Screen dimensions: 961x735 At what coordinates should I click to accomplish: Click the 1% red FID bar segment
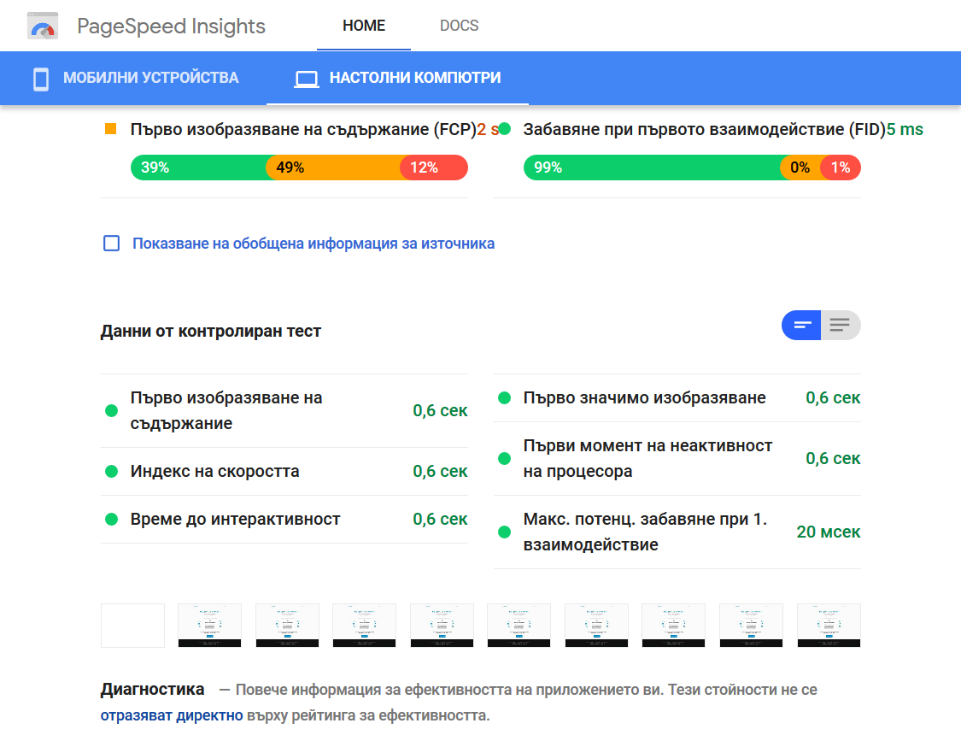click(x=841, y=168)
